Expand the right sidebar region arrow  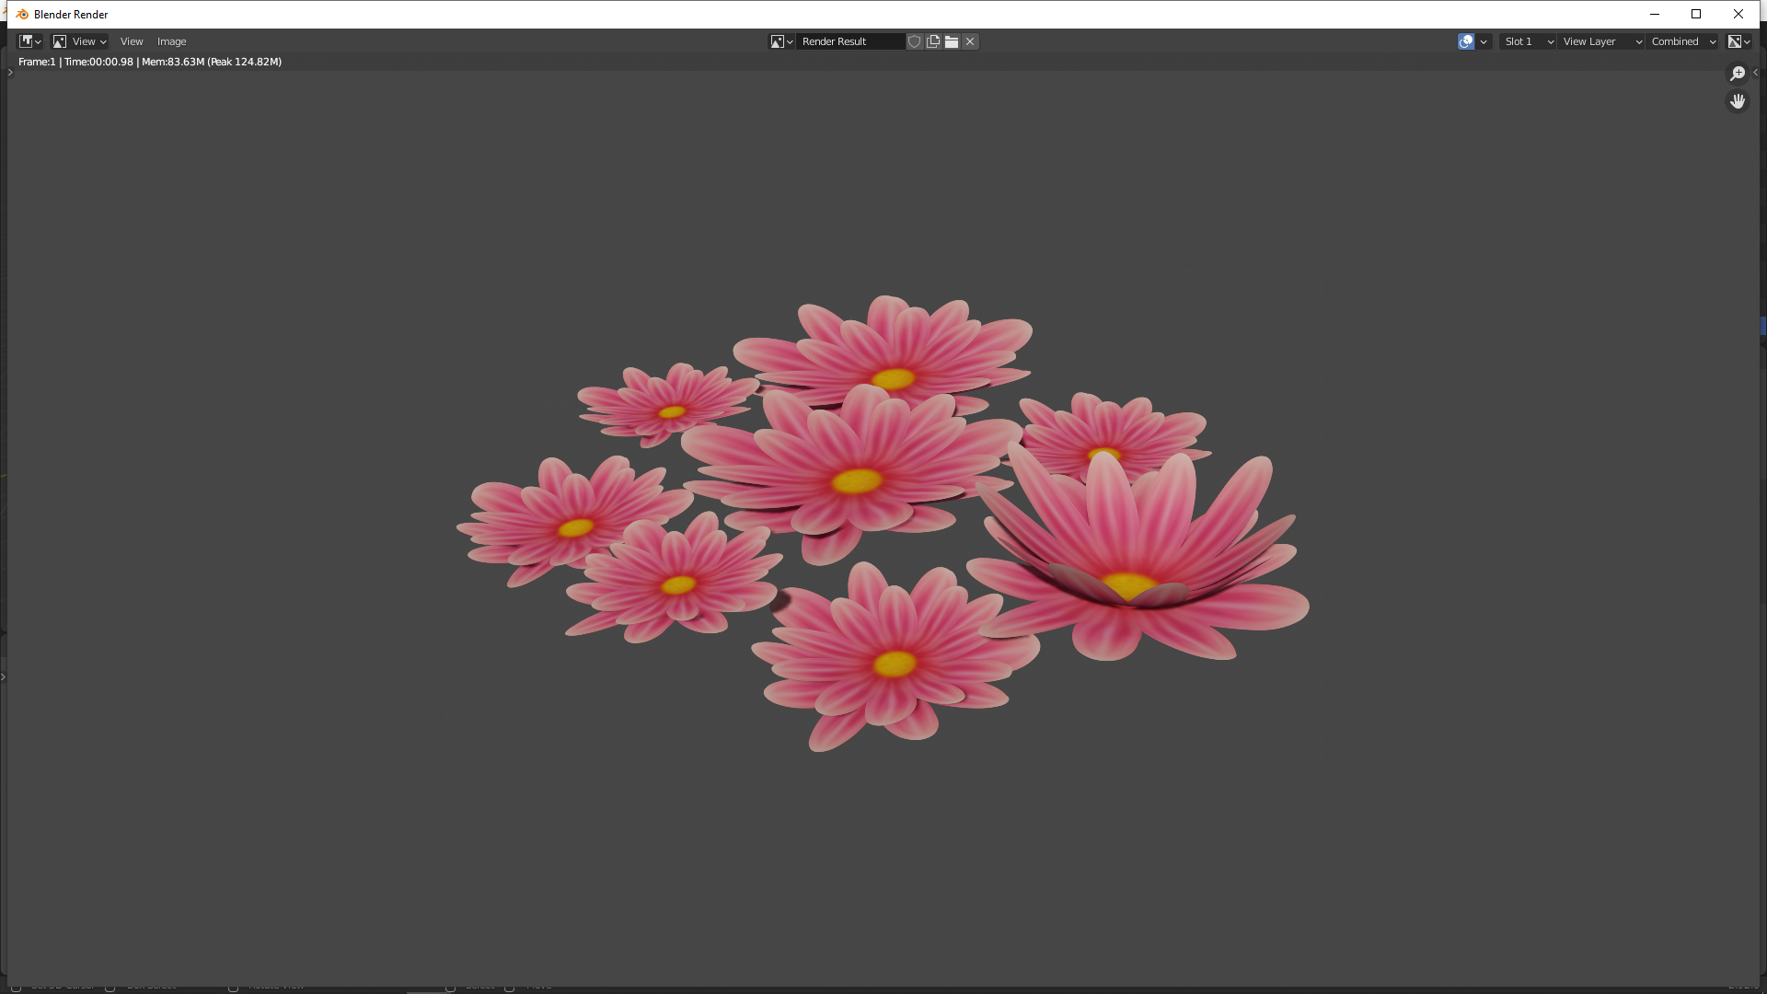(1755, 73)
